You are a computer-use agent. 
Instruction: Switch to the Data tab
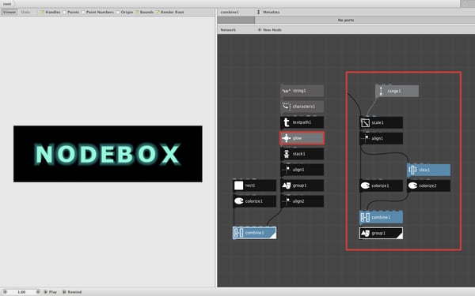click(x=25, y=12)
